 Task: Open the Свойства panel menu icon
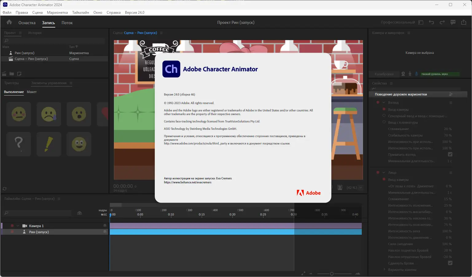391,83
